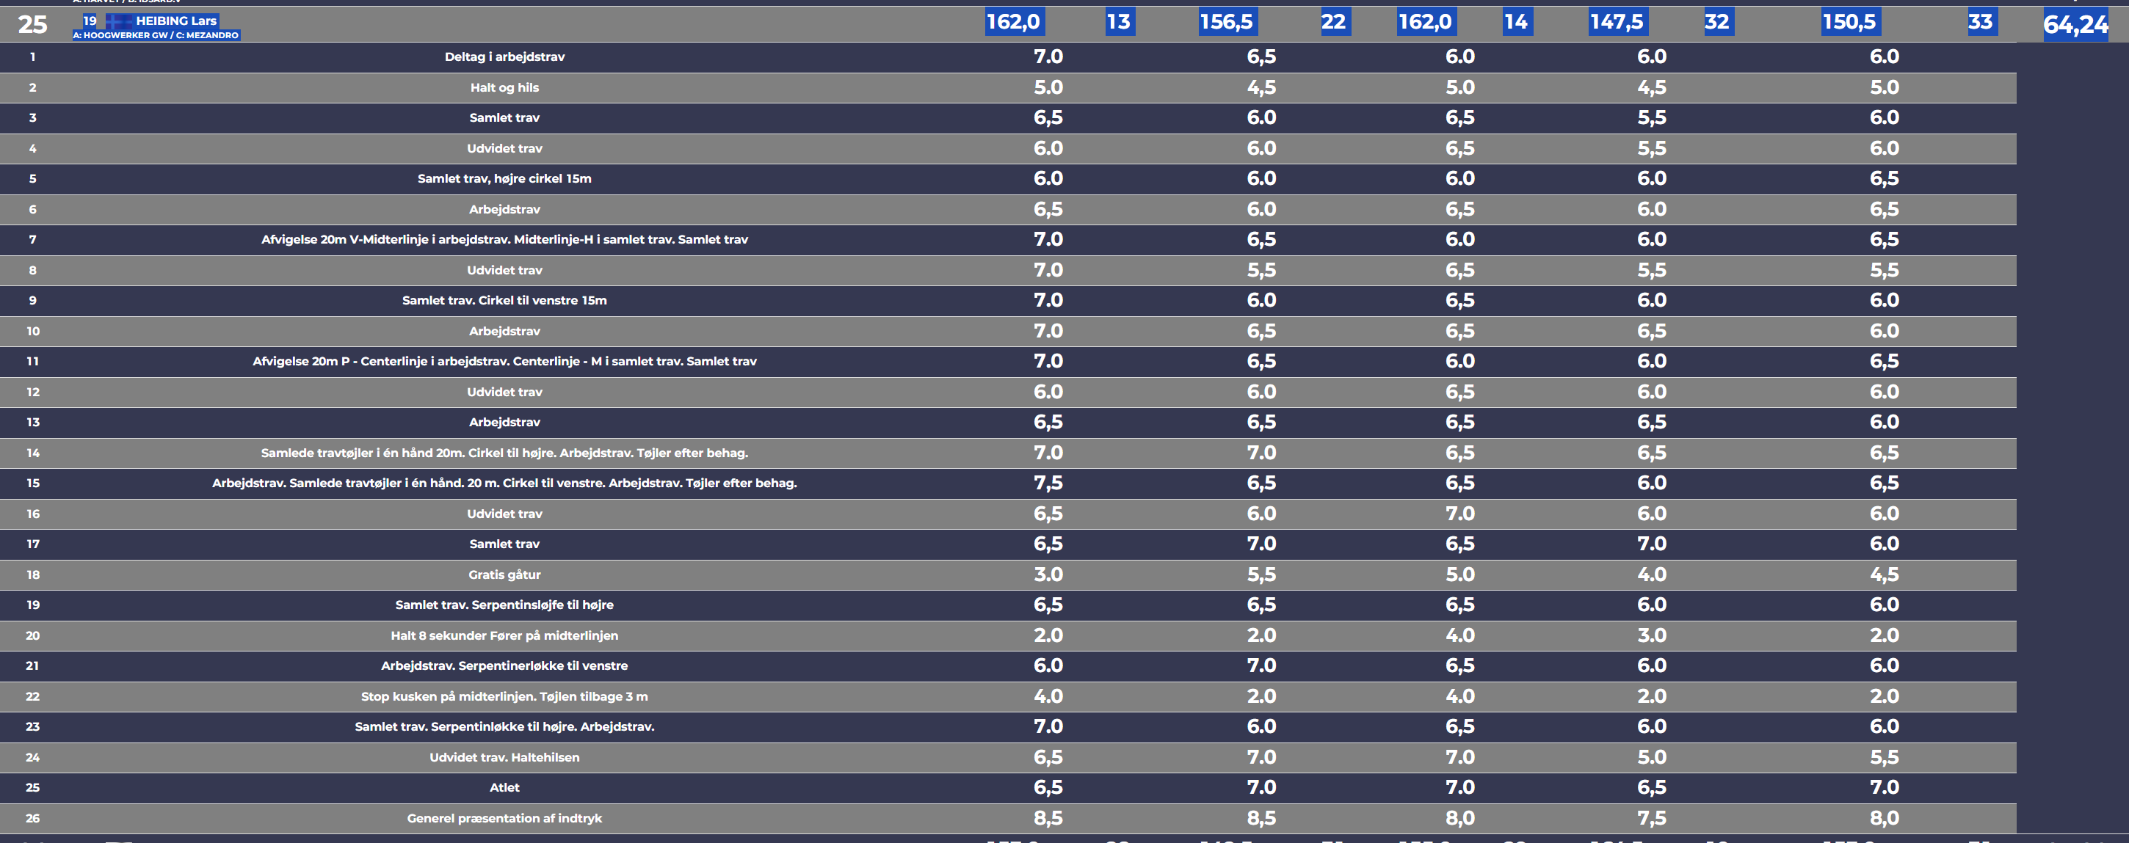Click 'Udvidet trav' in row 8

coord(504,271)
